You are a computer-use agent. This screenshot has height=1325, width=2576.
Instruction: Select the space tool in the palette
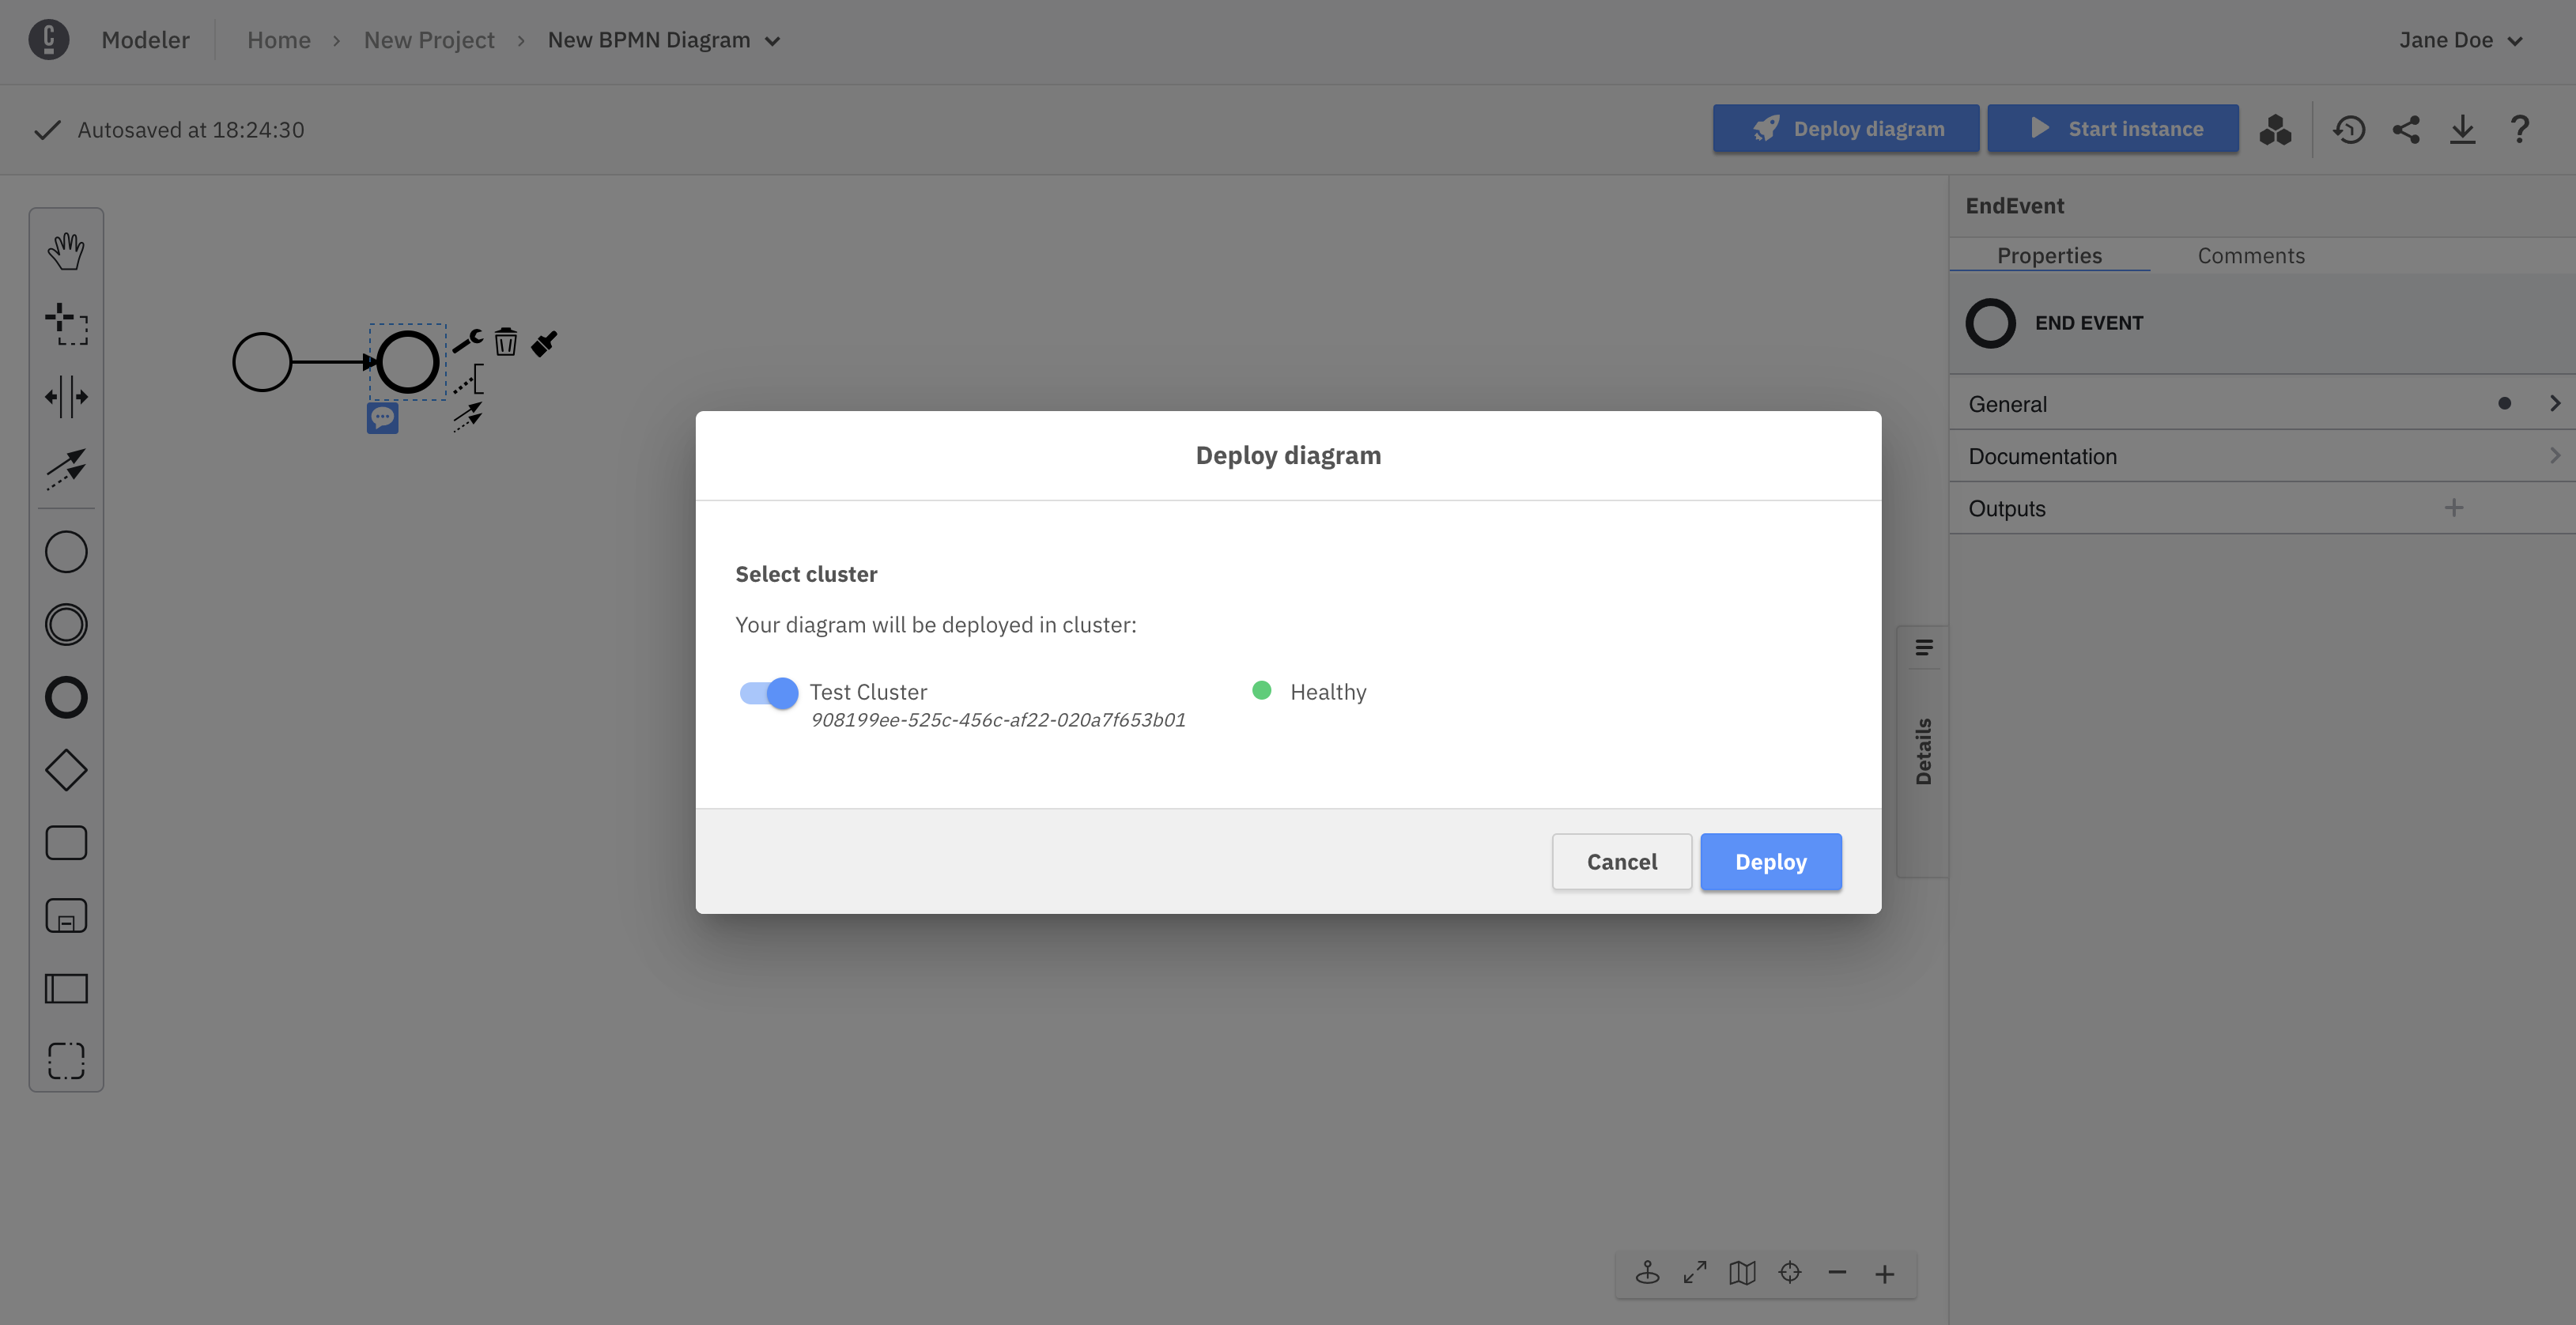point(66,396)
